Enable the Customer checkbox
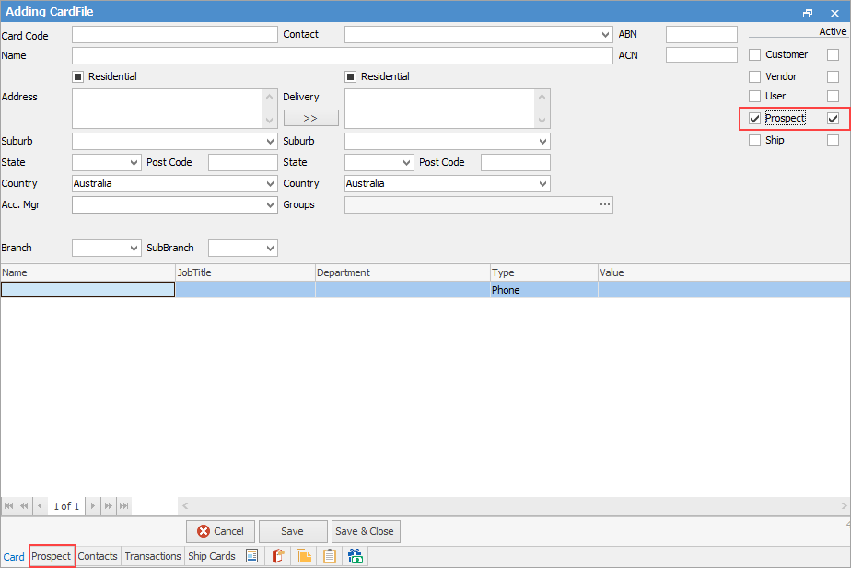 [753, 54]
